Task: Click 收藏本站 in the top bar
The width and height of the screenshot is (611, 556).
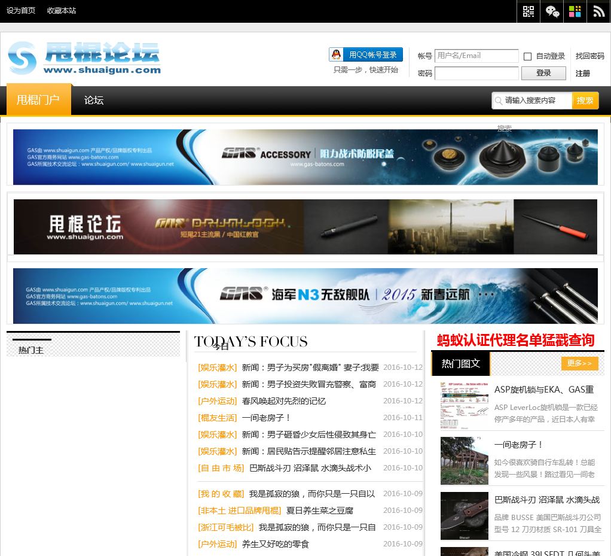Action: click(x=62, y=11)
